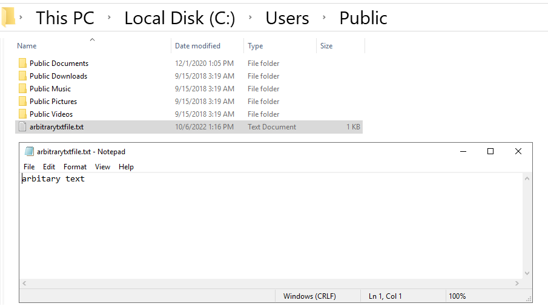548x306 pixels.
Task: Select the Public Documents folder name
Action: pos(59,63)
